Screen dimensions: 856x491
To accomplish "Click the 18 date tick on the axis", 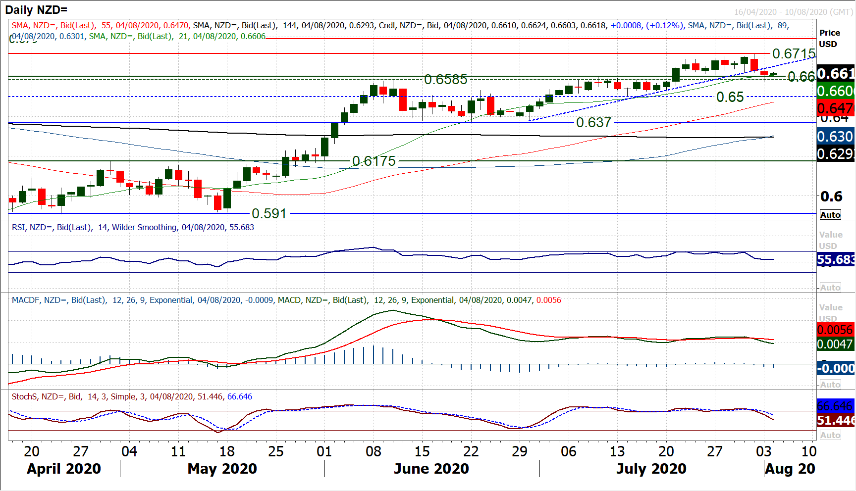I will click(227, 451).
